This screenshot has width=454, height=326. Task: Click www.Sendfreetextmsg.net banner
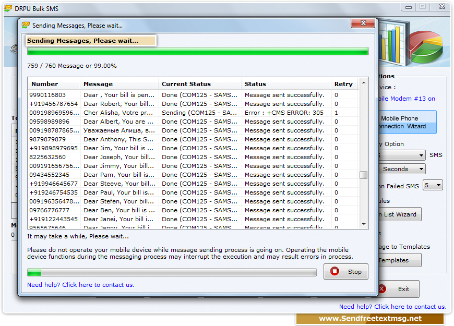tap(370, 319)
